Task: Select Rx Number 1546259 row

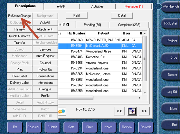Action: click(100, 91)
